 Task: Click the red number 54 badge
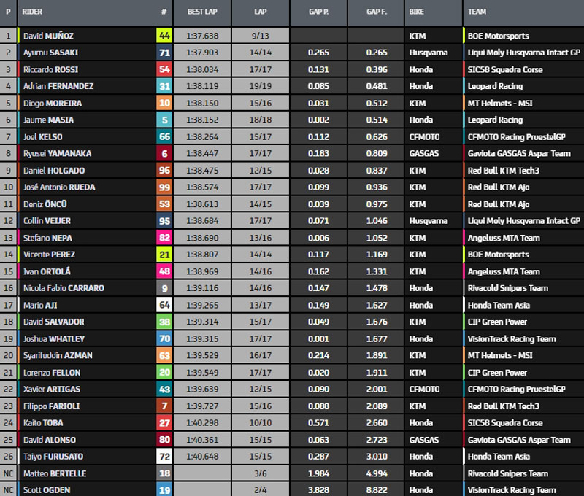164,69
